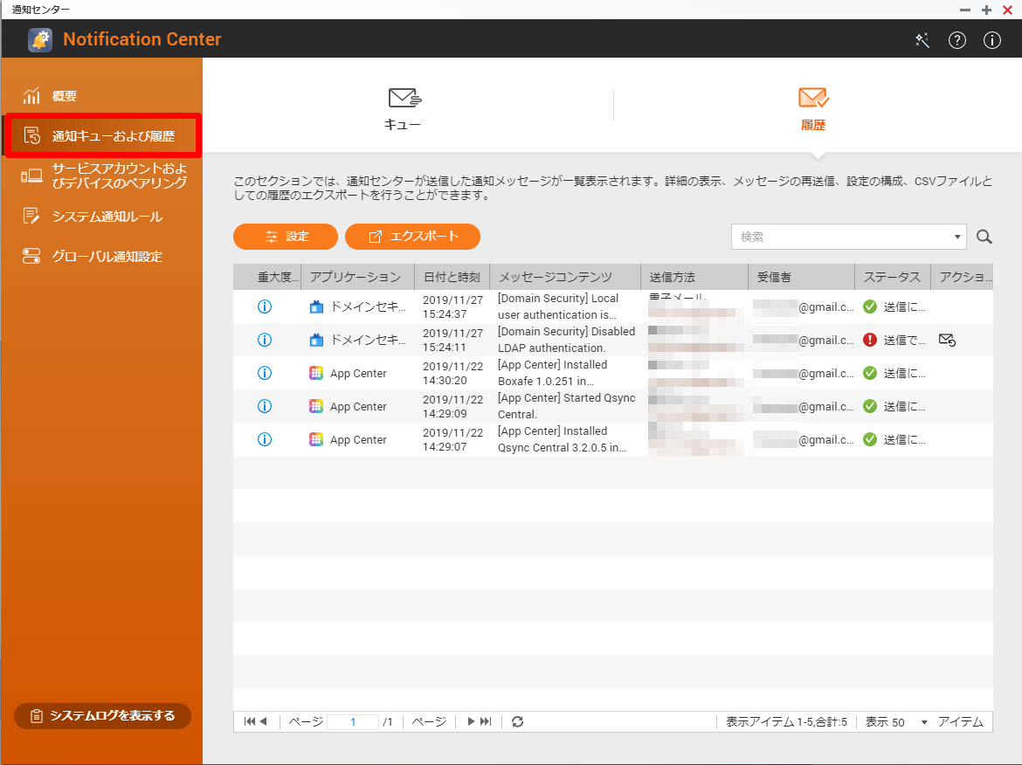
Task: Resend the failed LDAP notification via envelope icon
Action: (x=947, y=340)
